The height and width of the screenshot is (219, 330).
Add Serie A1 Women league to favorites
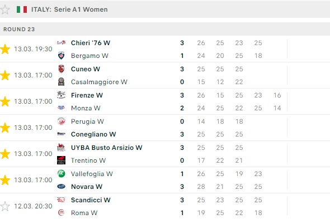5,9
